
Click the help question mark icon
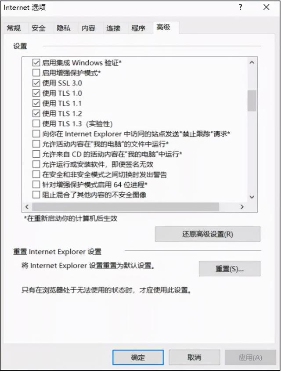[241, 7]
